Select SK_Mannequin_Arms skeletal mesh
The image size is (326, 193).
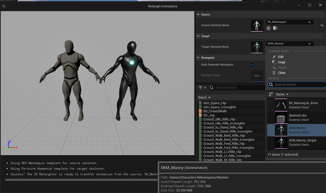(296, 105)
